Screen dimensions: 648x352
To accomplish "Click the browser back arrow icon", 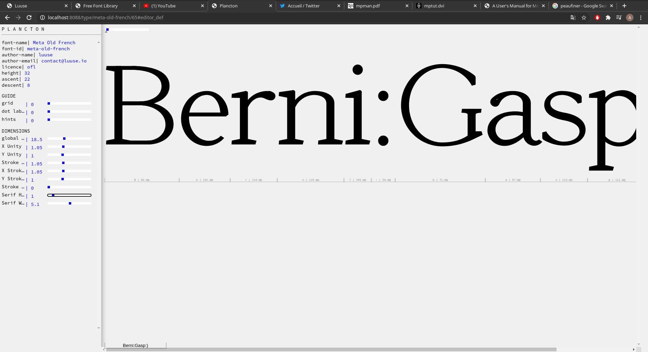I will coord(7,18).
